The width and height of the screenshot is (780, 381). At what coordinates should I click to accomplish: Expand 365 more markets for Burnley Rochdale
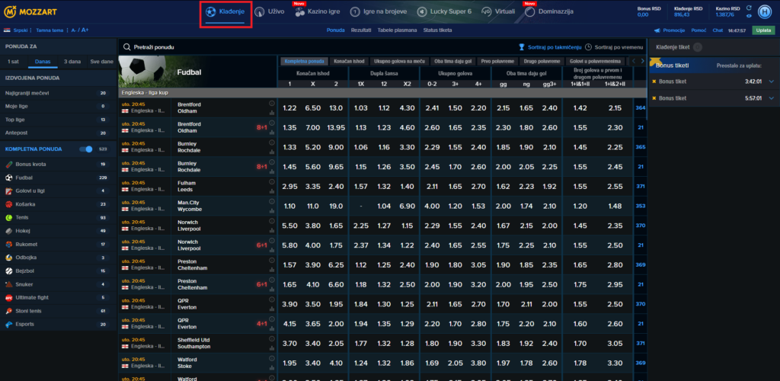pos(640,147)
